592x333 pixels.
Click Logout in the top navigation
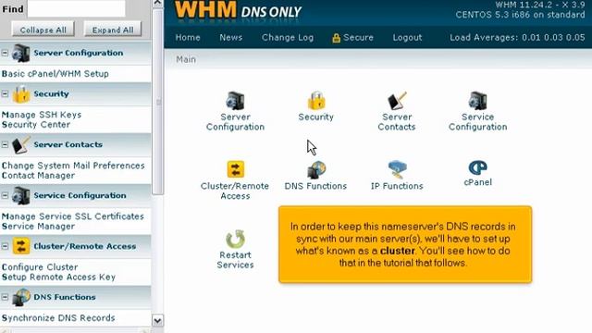pyautogui.click(x=407, y=37)
